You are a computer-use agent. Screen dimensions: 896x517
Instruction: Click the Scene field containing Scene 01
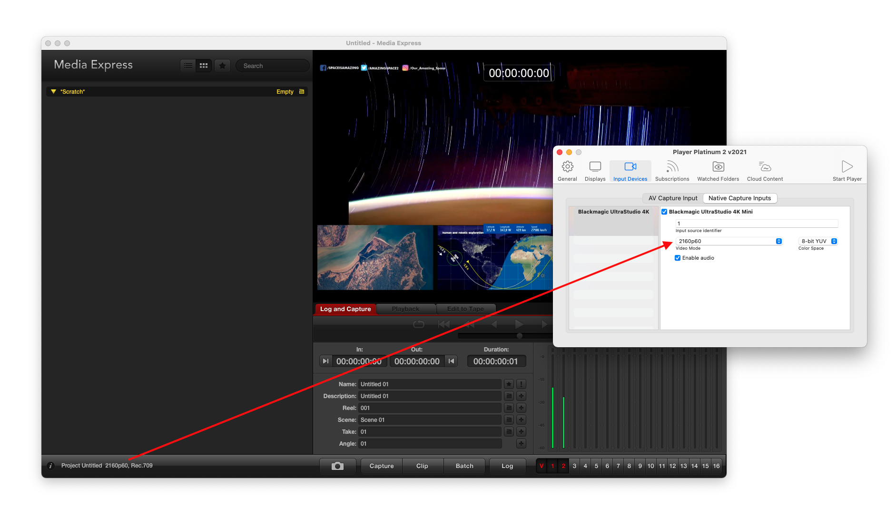430,420
